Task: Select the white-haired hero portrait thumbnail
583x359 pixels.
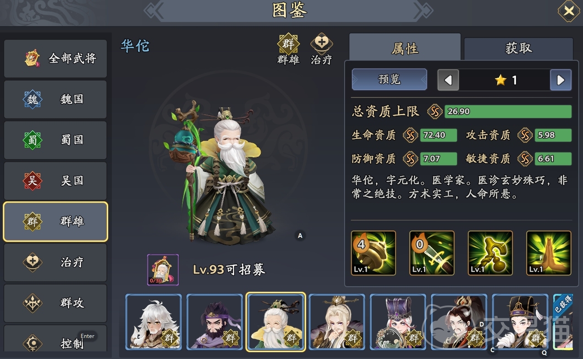Action: pos(154,322)
